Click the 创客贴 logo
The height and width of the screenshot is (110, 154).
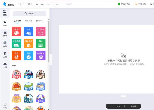[x=9, y=4]
